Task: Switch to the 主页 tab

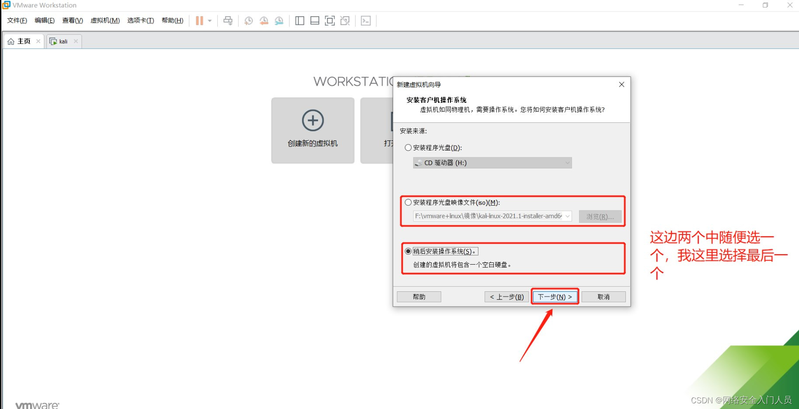Action: click(x=24, y=42)
